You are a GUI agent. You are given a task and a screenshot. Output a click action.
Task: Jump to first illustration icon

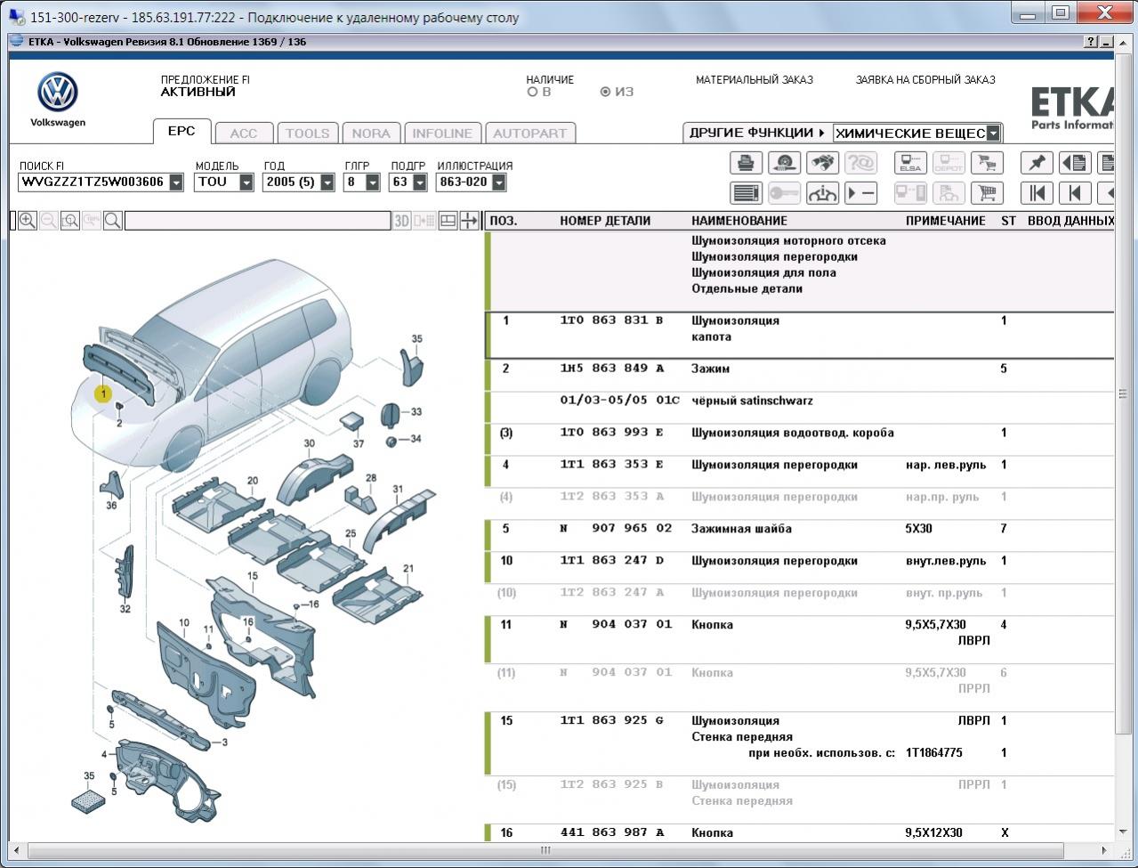point(1037,193)
